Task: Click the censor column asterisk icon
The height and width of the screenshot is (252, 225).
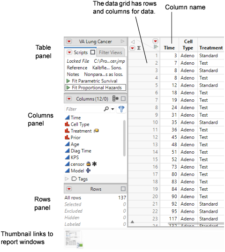Action: click(x=94, y=164)
